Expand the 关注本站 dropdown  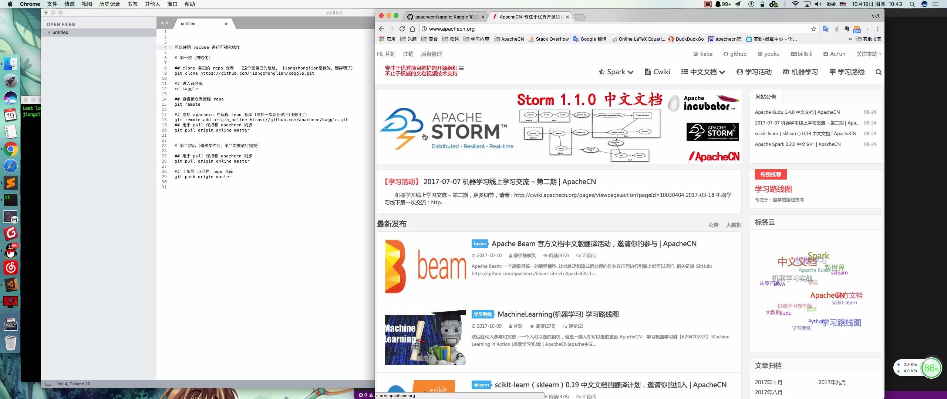867,54
